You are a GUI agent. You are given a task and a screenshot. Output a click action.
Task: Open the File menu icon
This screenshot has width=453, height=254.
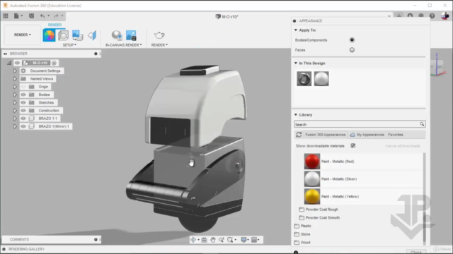pyautogui.click(x=16, y=16)
